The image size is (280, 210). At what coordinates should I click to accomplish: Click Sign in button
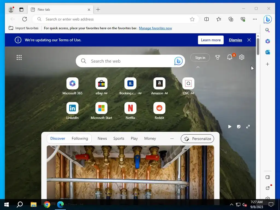(x=200, y=57)
